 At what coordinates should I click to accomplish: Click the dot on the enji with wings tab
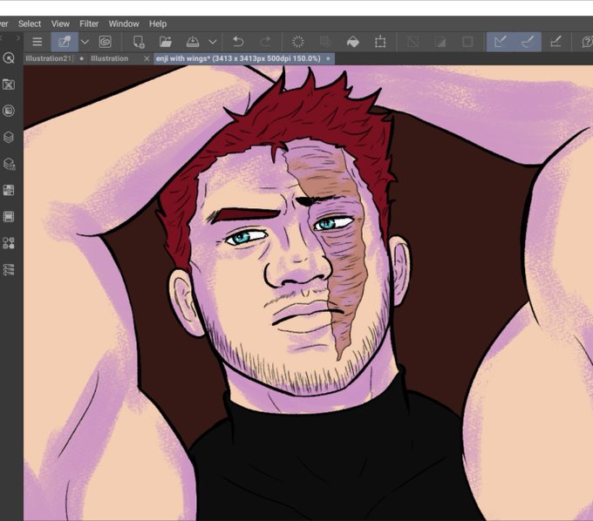(x=328, y=58)
